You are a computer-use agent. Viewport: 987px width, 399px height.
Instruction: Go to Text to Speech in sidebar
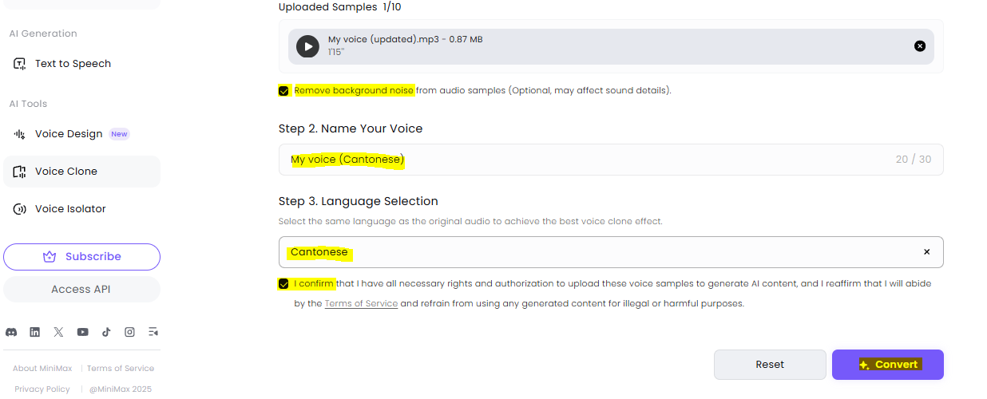click(81, 64)
